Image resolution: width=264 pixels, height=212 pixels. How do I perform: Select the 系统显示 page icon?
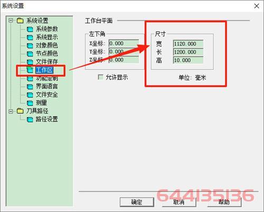coord(30,37)
